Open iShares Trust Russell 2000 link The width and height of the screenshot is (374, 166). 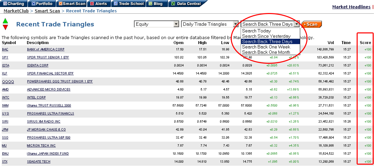click(49, 106)
